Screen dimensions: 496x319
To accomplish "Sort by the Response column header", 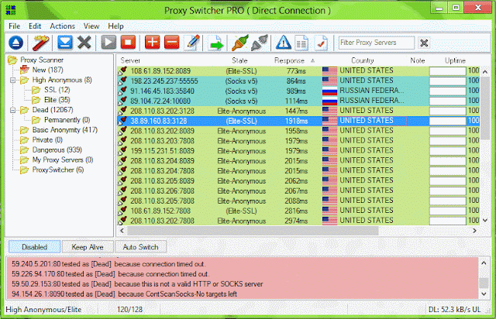I will pos(289,60).
